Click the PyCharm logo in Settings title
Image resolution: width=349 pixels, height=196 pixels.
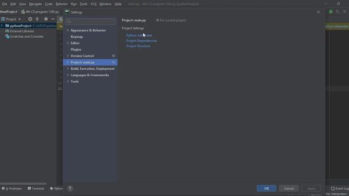tap(67, 12)
